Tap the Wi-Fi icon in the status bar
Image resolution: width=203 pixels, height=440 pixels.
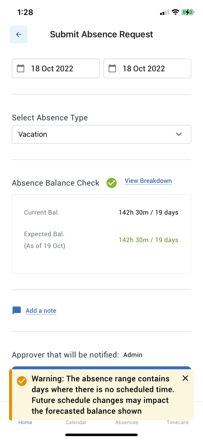tap(175, 12)
